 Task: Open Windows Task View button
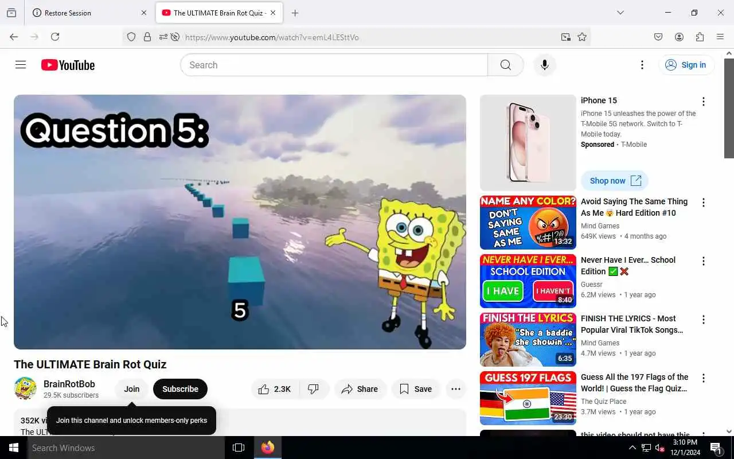(x=239, y=448)
